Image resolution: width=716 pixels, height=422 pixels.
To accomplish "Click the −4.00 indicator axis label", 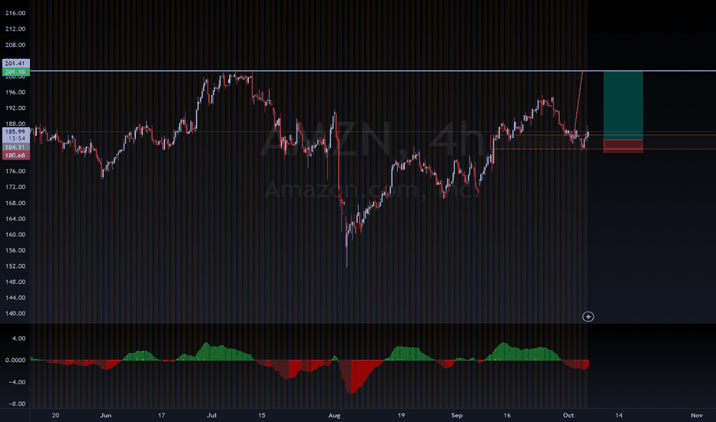I will (x=17, y=382).
